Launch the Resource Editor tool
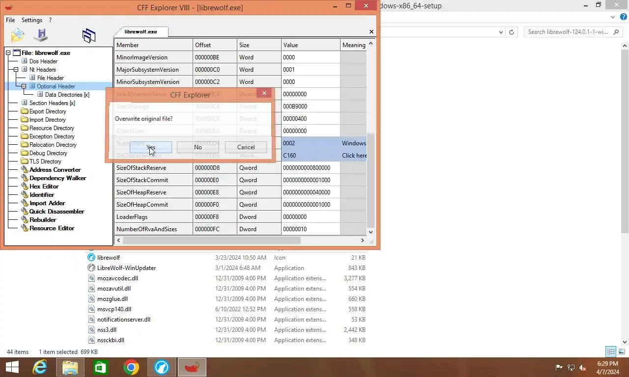629x377 pixels. 52,228
